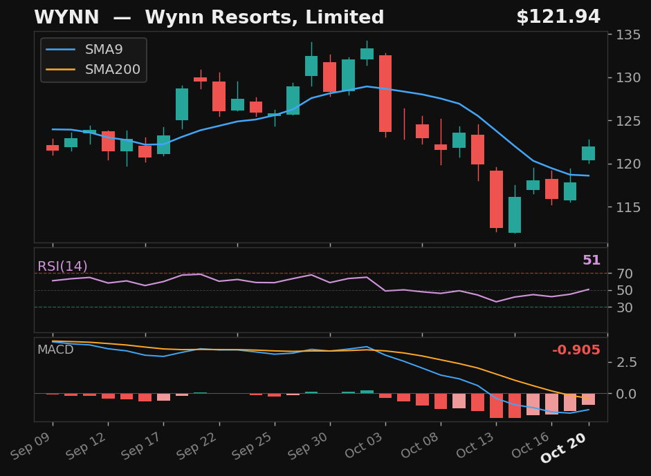Click the large red Oct 13 candlestick
The image size is (651, 476).
tap(496, 199)
